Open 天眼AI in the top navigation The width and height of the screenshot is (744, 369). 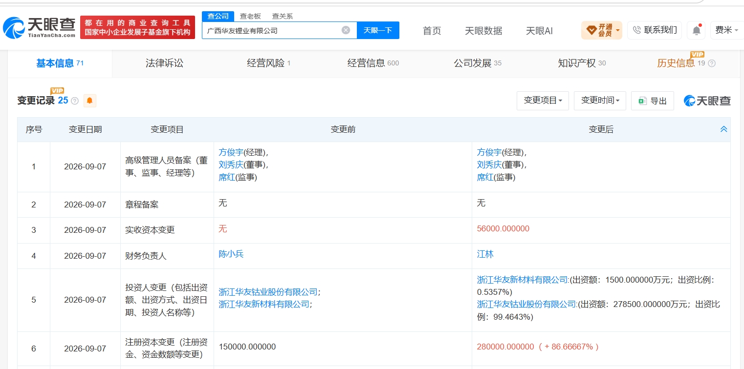pos(539,31)
